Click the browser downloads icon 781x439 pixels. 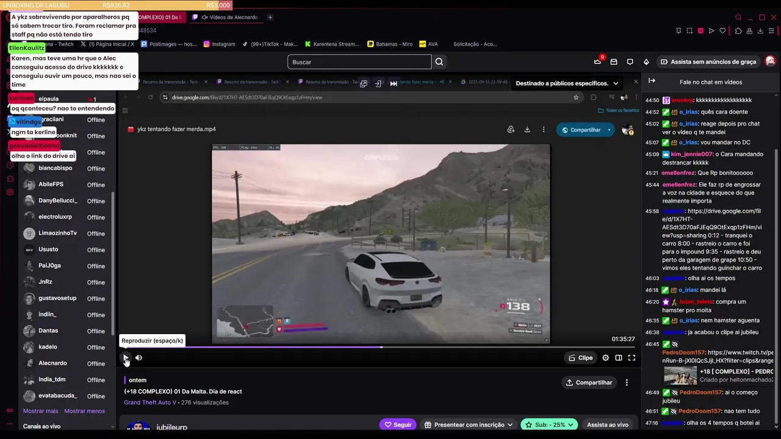[760, 30]
